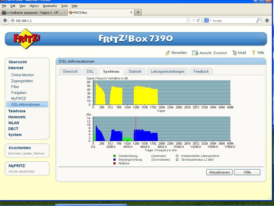The height and width of the screenshot is (206, 274).
Task: Click the Firefox back arrow button
Action: click(5, 20)
